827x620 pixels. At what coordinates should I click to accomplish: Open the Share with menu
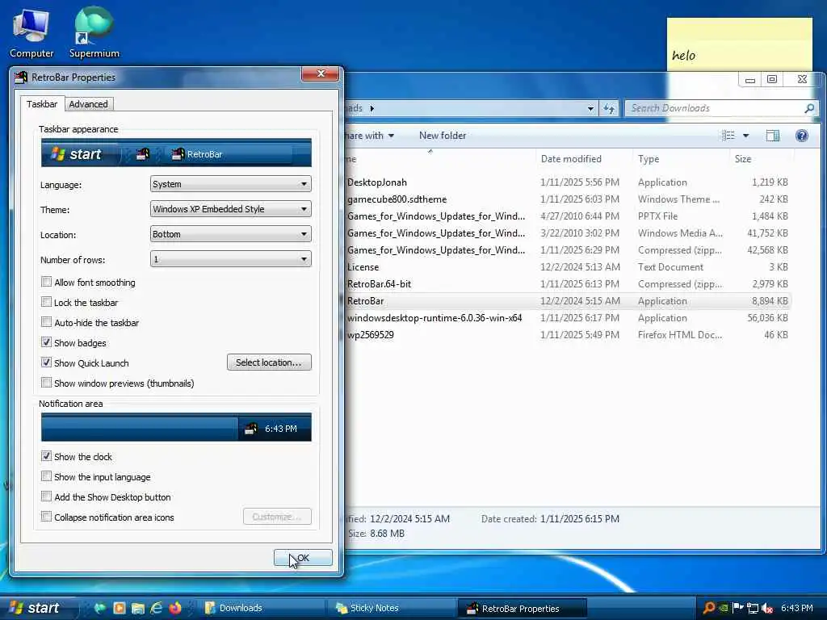click(x=369, y=136)
